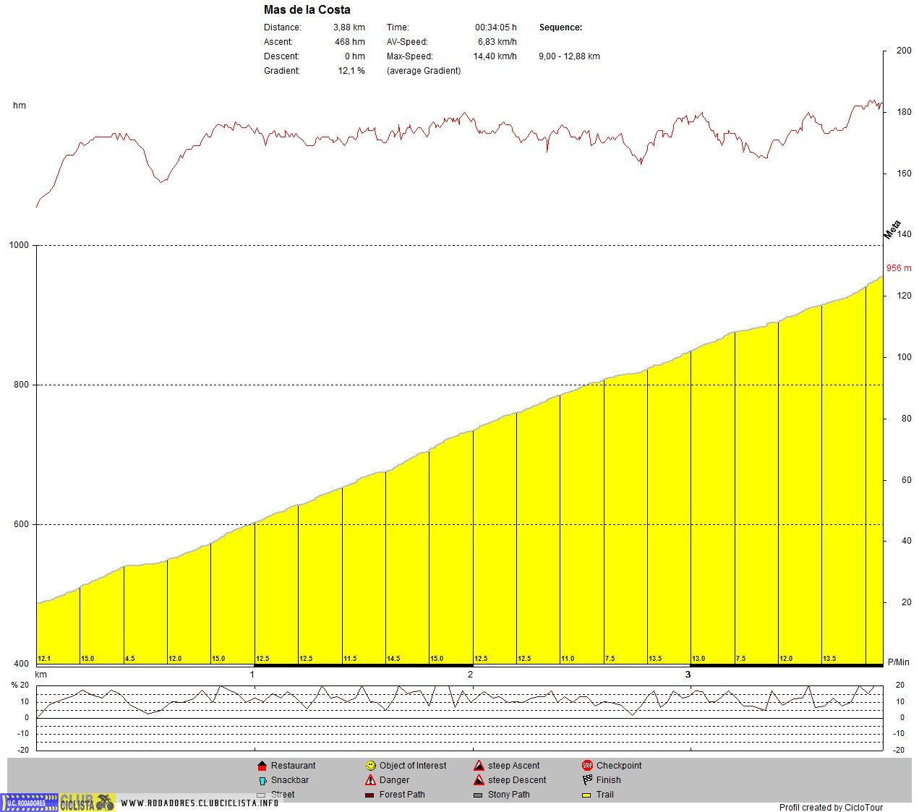The height and width of the screenshot is (812, 919).
Task: Click the 'Profil created by CicloTour' credit
Action: tap(830, 808)
